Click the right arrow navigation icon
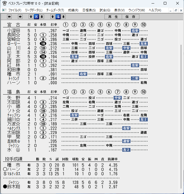The height and width of the screenshot is (194, 184). [x=20, y=17]
